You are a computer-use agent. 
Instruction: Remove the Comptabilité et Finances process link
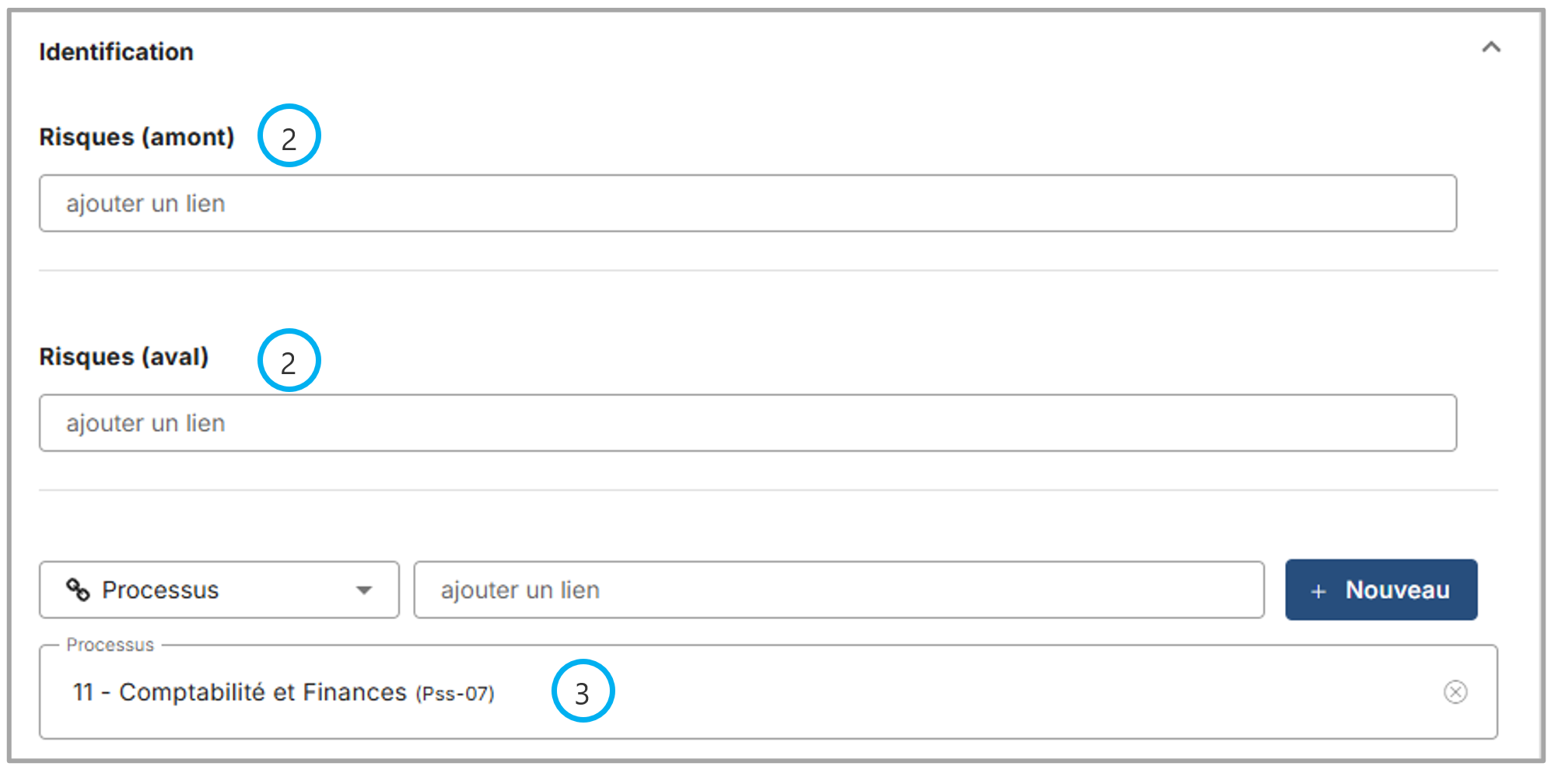[1455, 692]
